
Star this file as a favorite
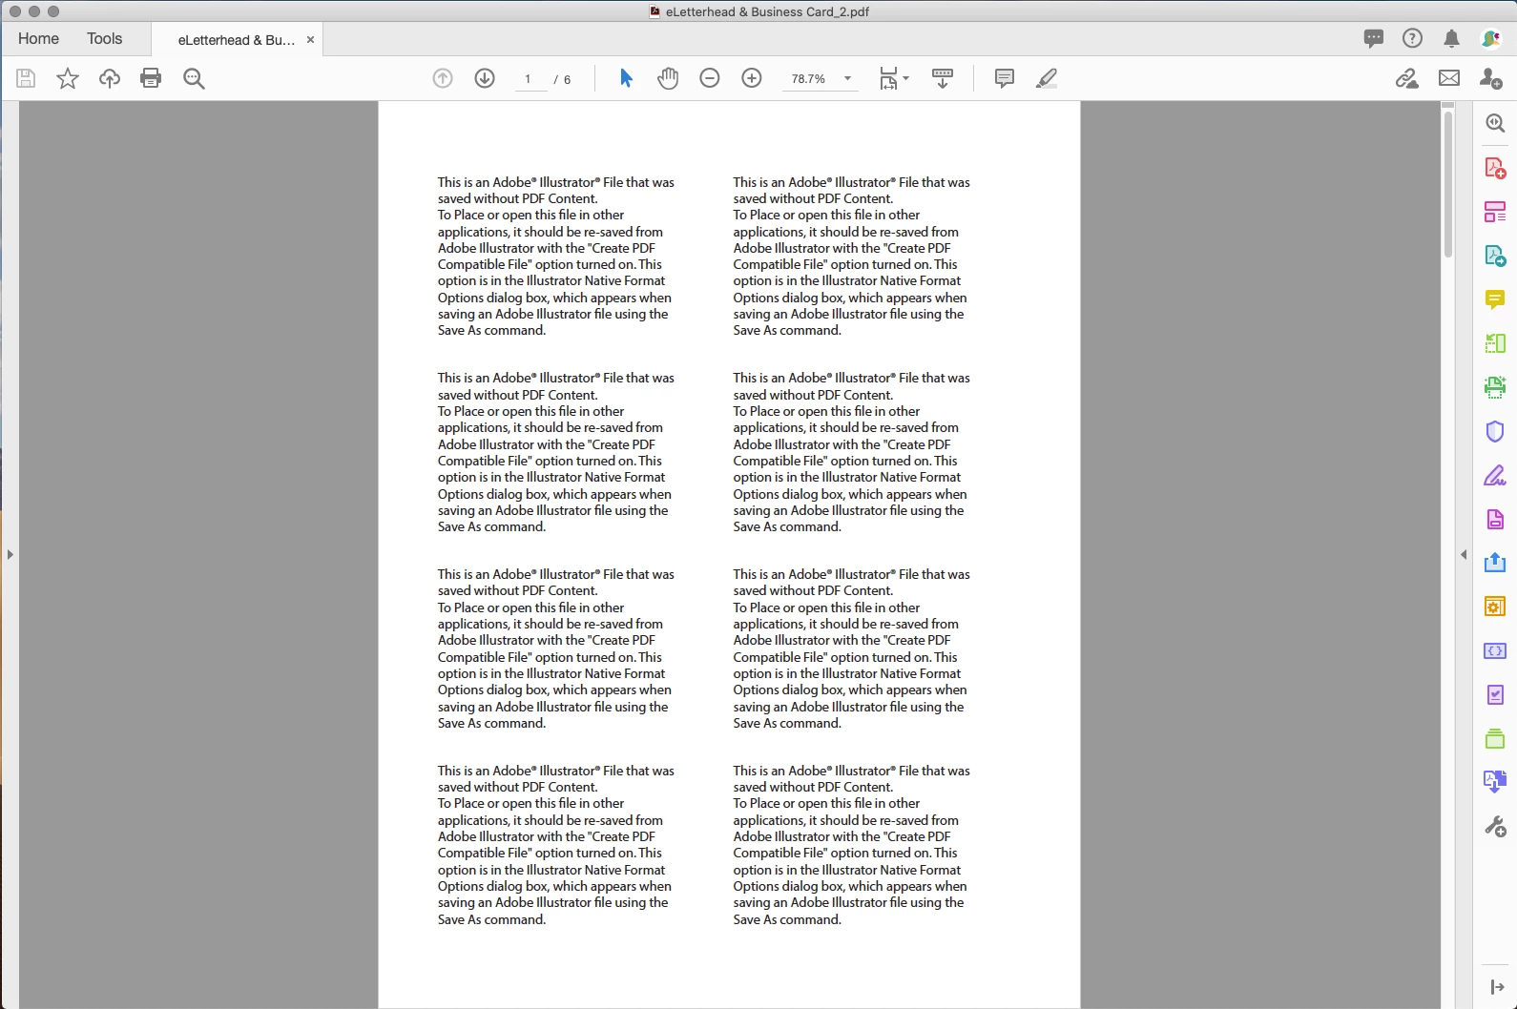pos(68,78)
